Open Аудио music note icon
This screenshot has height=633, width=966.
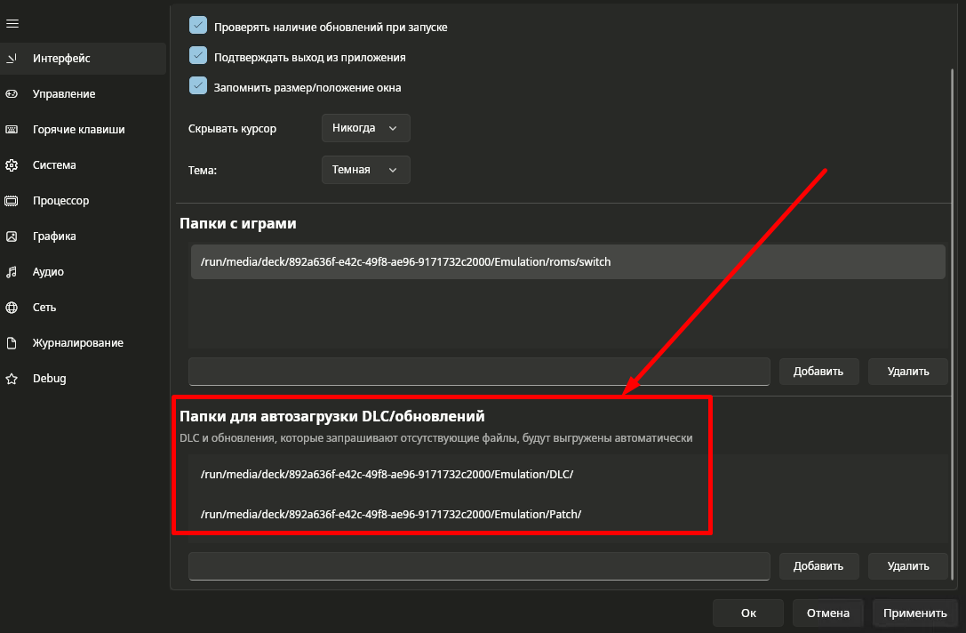click(x=12, y=272)
